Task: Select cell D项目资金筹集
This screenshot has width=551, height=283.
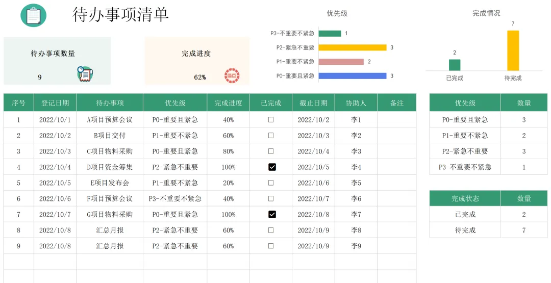Action: pos(110,167)
